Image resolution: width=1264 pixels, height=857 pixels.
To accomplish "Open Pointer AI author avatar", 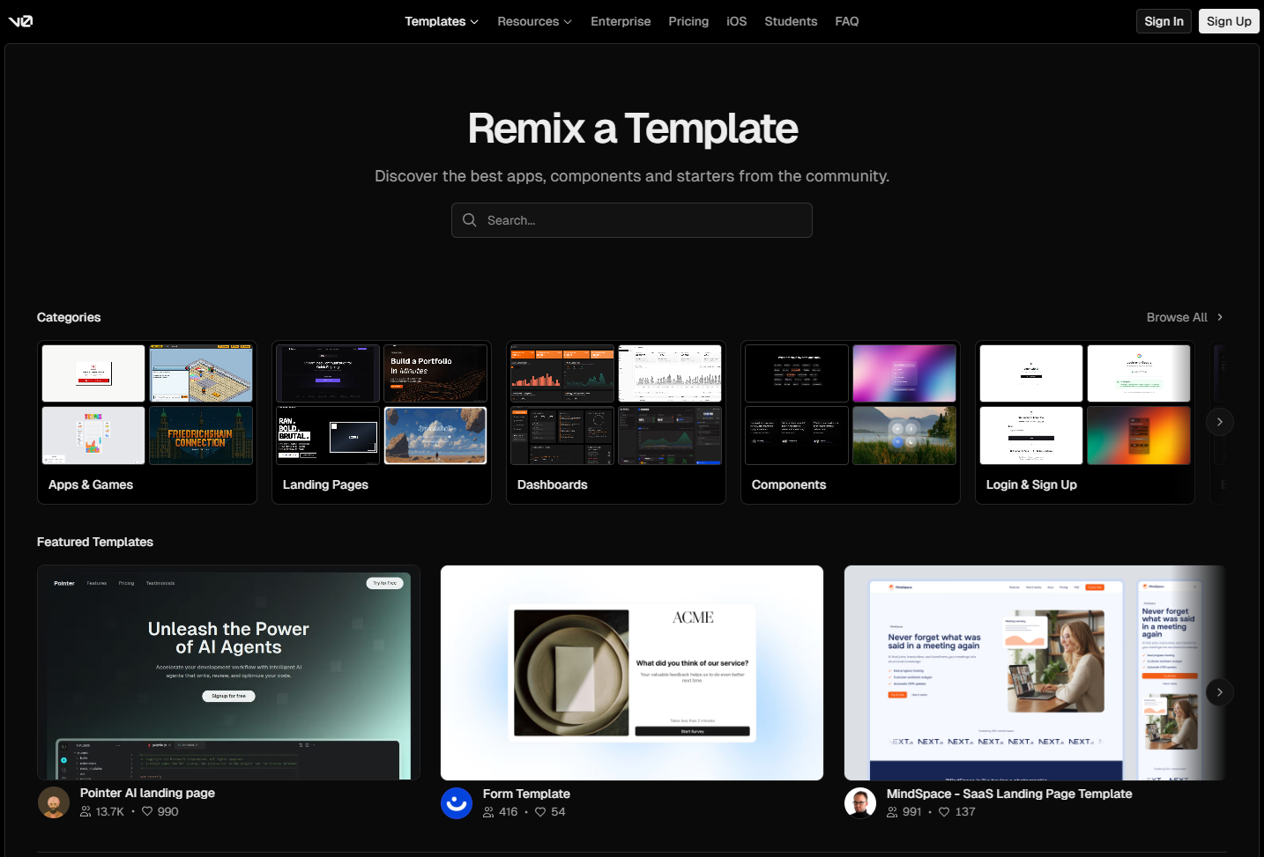I will [x=54, y=802].
